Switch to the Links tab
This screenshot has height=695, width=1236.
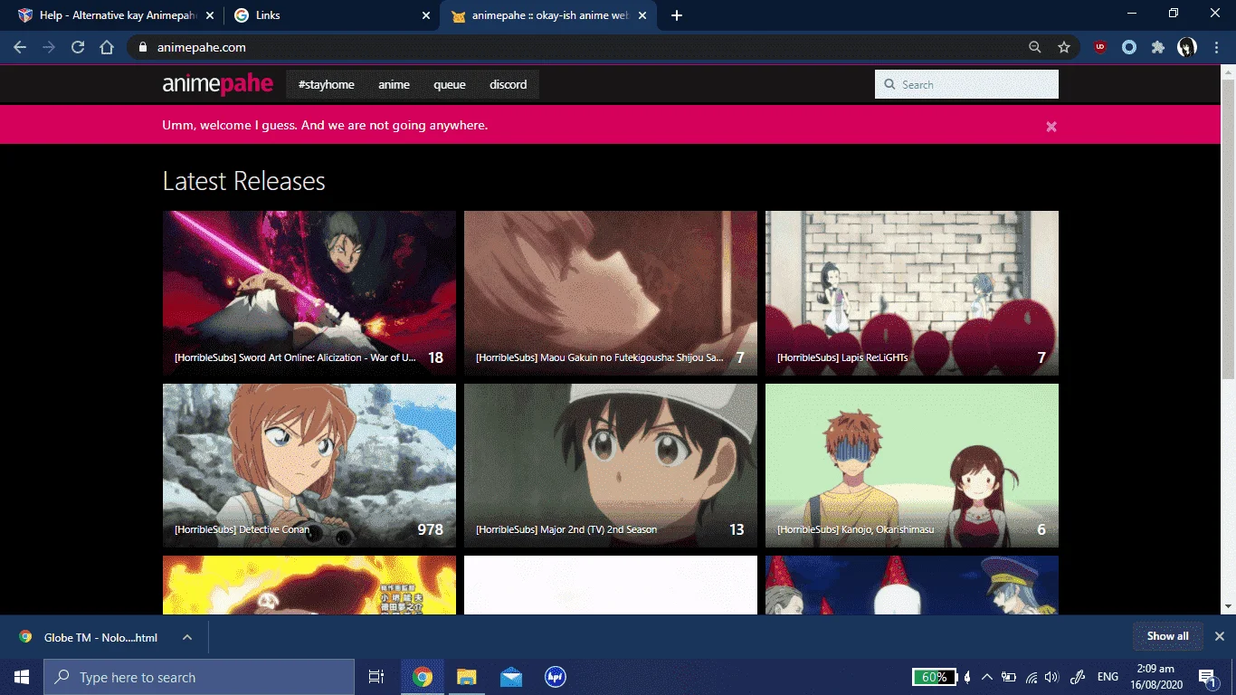pos(330,15)
